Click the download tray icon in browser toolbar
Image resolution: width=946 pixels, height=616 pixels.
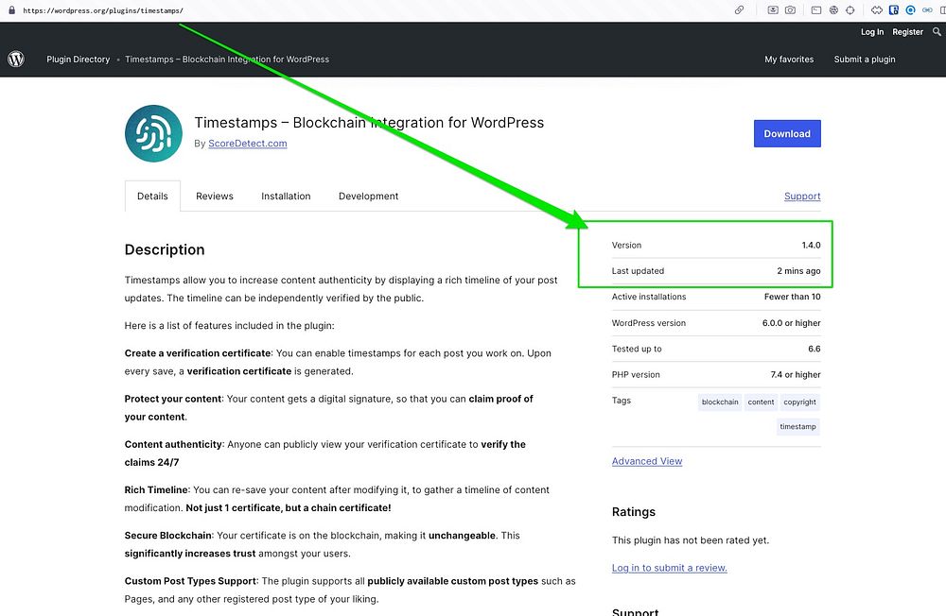tap(773, 10)
